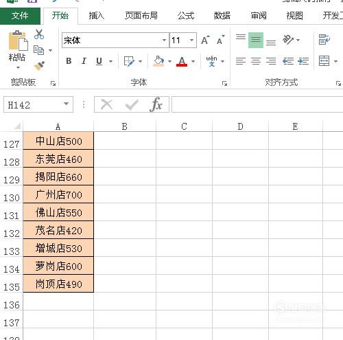The height and width of the screenshot is (340, 343).
Task: Open the 文件 File tab
Action: click(x=20, y=16)
